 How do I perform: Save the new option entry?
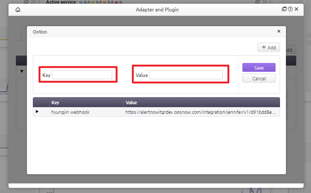(259, 67)
